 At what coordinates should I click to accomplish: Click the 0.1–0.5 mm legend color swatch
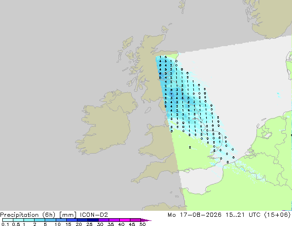8,220
